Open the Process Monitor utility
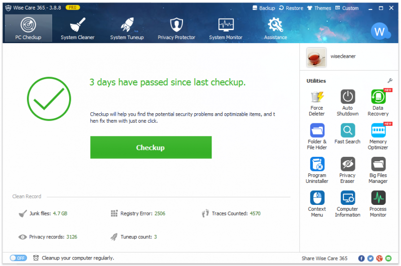Viewport: 401px width, 266px height. (378, 204)
